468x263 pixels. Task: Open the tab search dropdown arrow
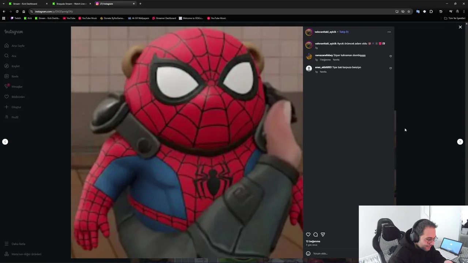click(4, 4)
